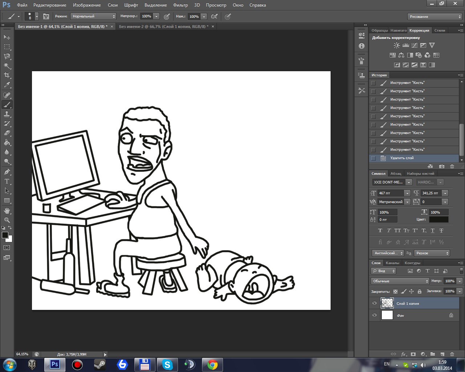Expand the Рисование workspace dropdown

pyautogui.click(x=434, y=17)
